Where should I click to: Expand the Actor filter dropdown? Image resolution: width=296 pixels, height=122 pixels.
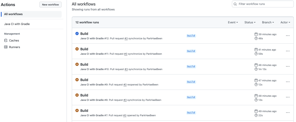coord(285,22)
